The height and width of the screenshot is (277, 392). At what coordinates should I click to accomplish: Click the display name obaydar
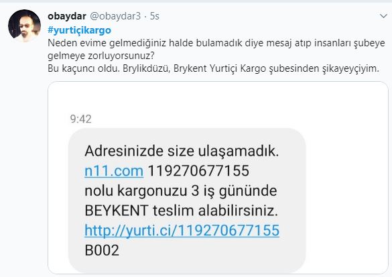click(67, 16)
